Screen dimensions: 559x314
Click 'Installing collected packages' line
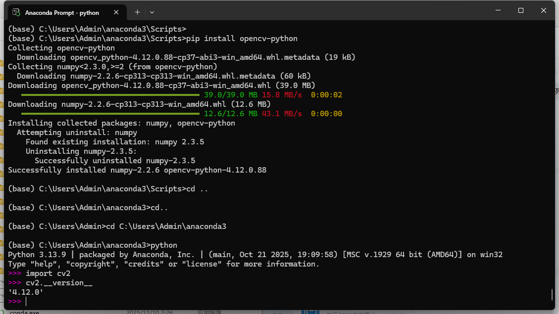(x=122, y=123)
